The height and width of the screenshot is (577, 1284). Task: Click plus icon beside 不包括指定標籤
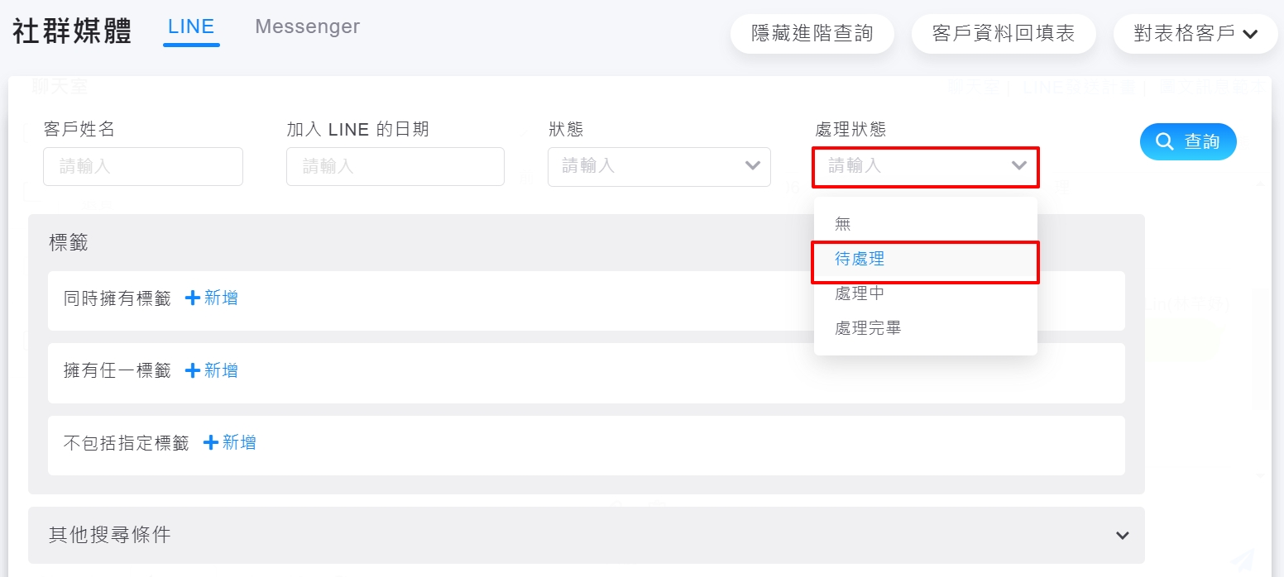pos(211,442)
